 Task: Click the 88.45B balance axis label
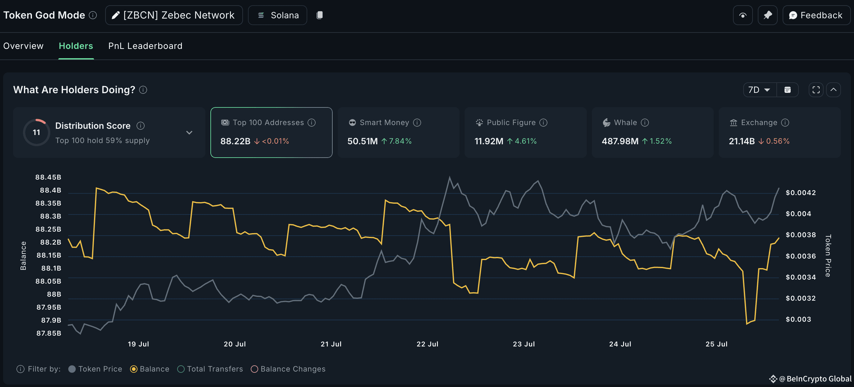coord(48,177)
